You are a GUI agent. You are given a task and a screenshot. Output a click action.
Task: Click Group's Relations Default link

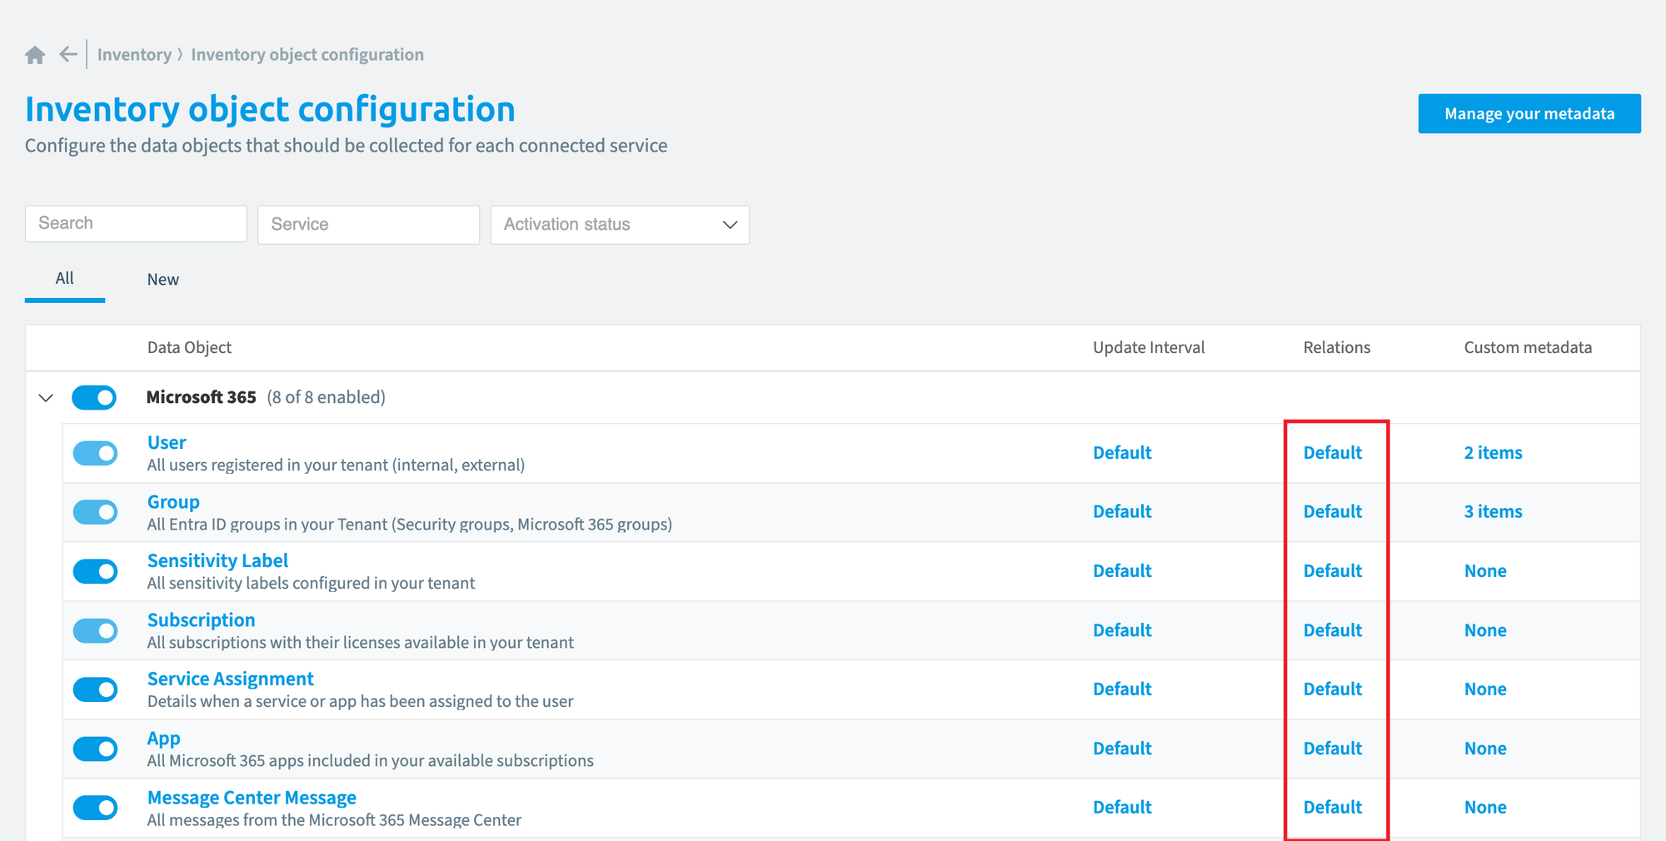click(x=1333, y=511)
